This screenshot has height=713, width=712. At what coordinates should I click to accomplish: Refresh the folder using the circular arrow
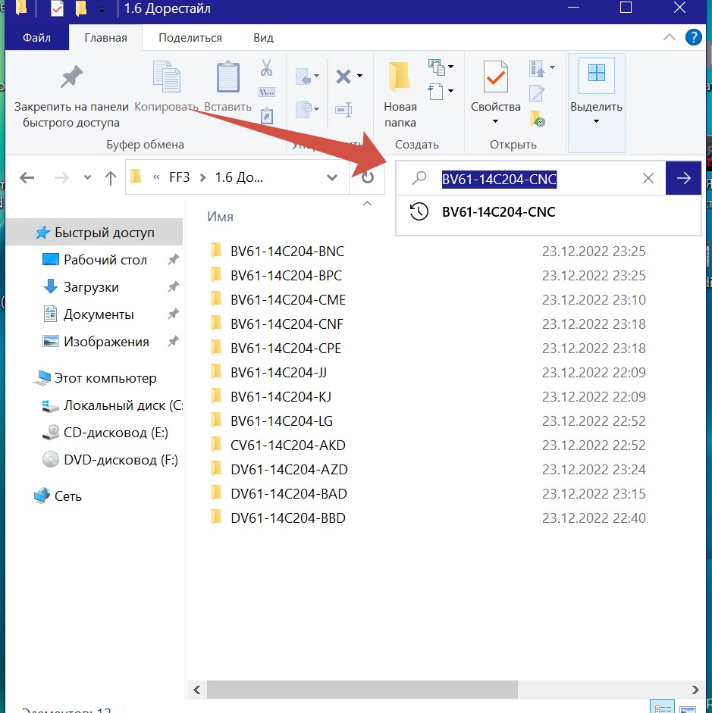pyautogui.click(x=368, y=178)
